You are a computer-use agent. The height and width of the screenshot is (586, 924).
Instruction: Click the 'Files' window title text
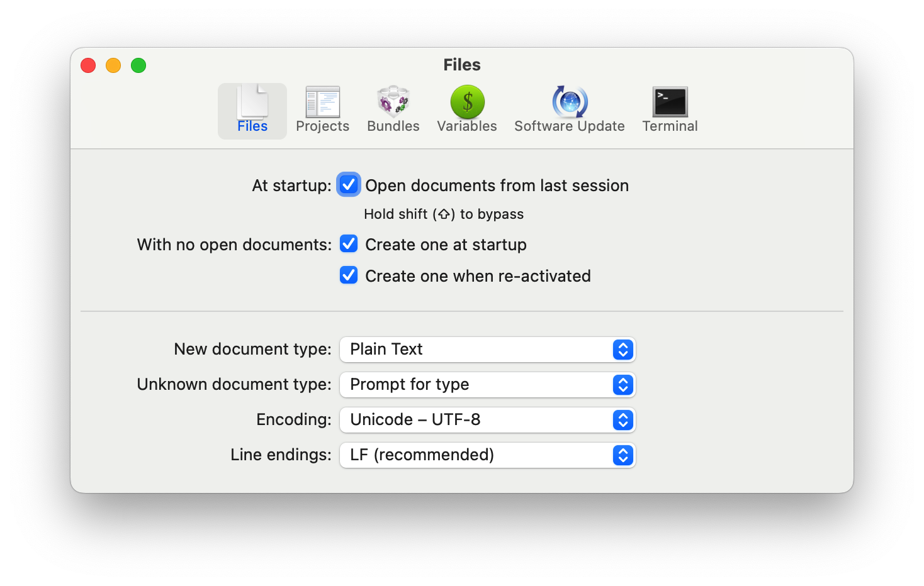click(x=462, y=65)
